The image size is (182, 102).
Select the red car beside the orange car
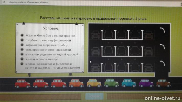(x=59, y=83)
